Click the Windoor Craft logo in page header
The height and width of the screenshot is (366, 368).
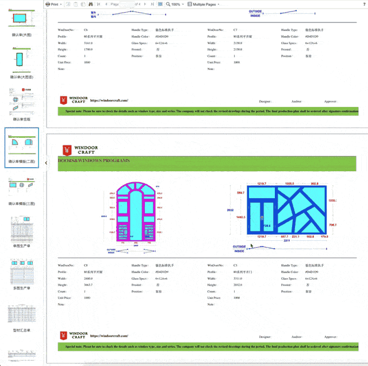point(80,150)
